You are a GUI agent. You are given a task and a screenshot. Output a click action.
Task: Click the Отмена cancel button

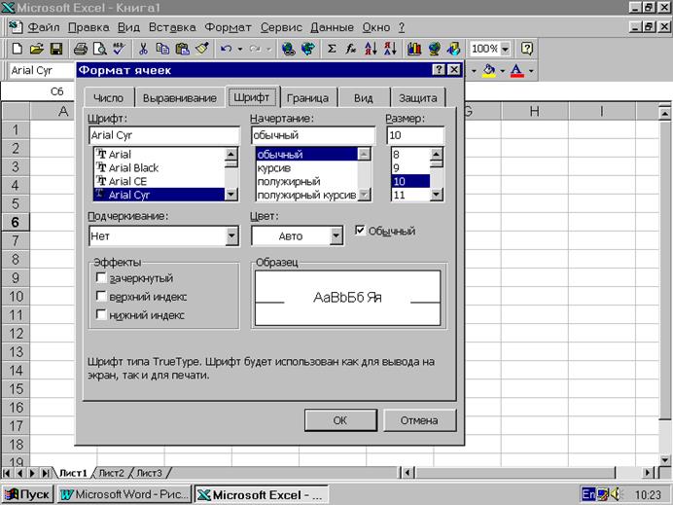[x=419, y=420]
